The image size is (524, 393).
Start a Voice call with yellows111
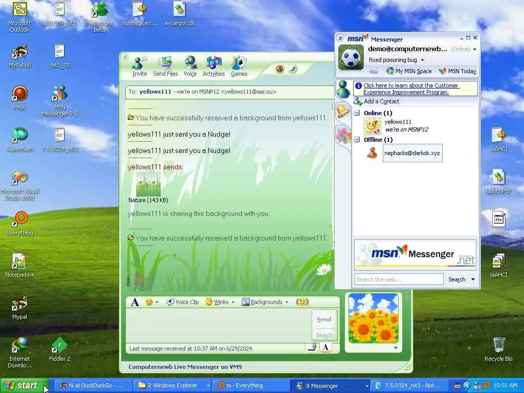click(190, 66)
